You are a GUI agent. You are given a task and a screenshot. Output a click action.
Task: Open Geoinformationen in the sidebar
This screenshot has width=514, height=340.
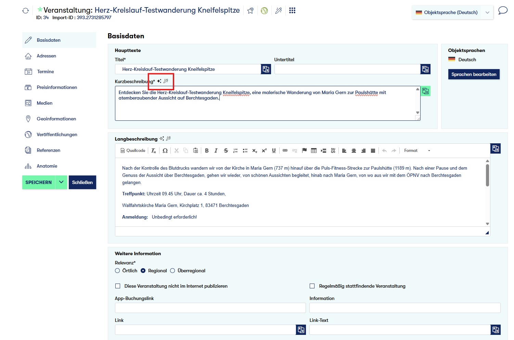coord(56,119)
